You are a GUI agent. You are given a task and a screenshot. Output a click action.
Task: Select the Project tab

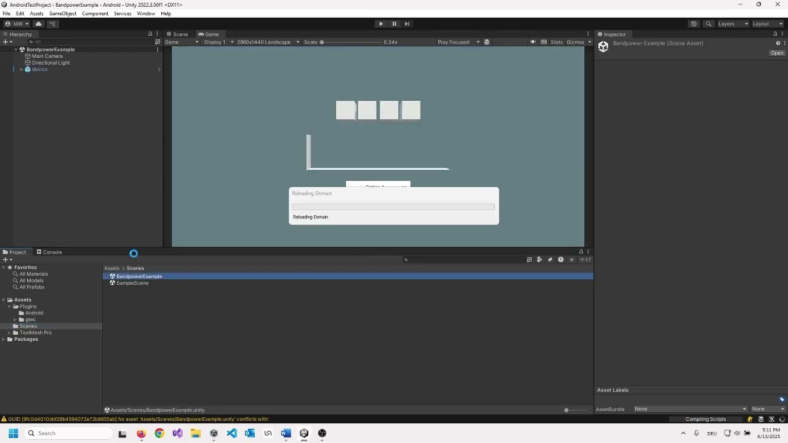(15, 252)
